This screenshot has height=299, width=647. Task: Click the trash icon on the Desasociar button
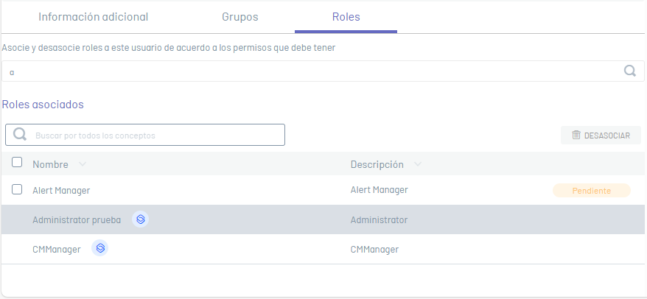(x=576, y=135)
